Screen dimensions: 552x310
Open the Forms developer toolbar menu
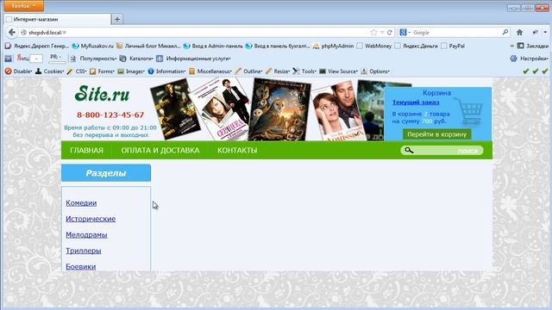(102, 71)
